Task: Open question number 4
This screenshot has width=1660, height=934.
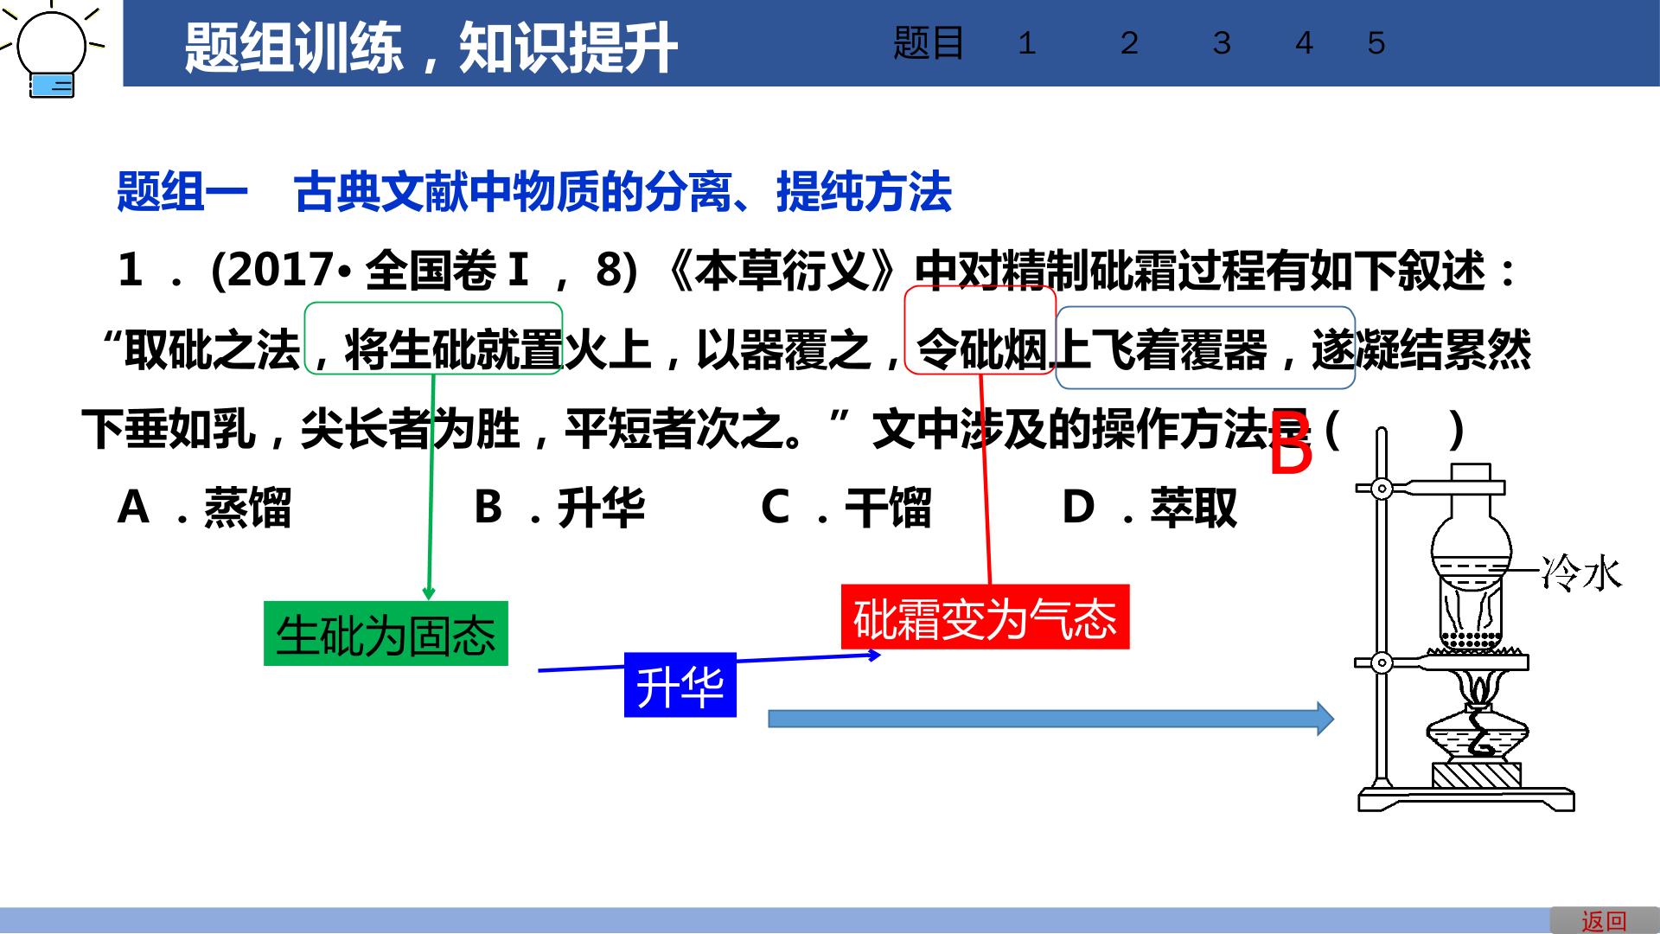Action: (1304, 43)
